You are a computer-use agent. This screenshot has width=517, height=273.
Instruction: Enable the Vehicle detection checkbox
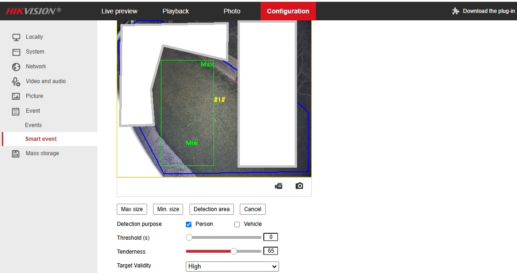(x=237, y=224)
